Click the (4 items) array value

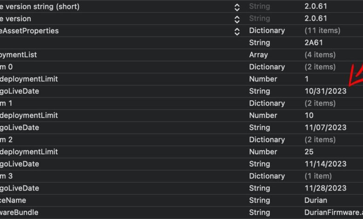[320, 55]
